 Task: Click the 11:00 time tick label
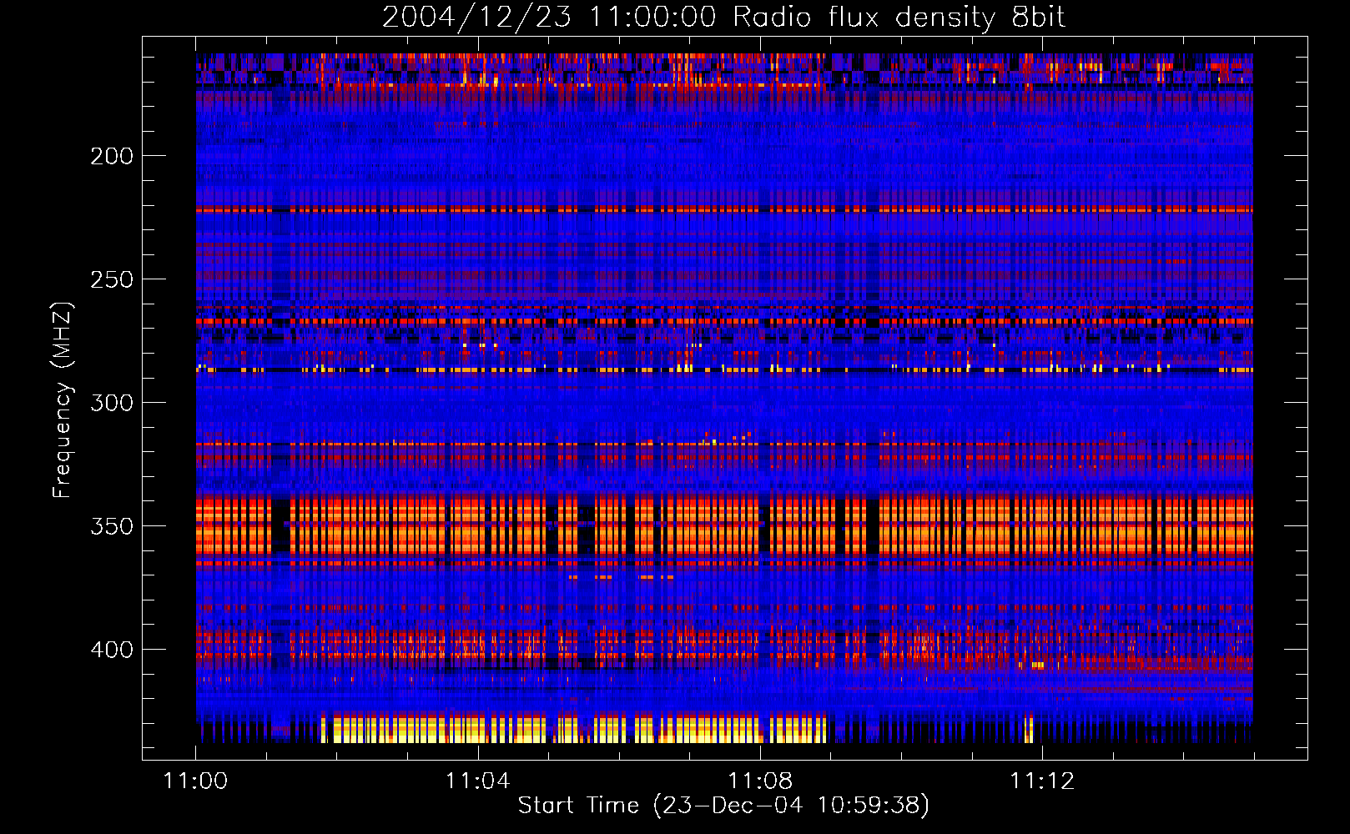tap(195, 781)
